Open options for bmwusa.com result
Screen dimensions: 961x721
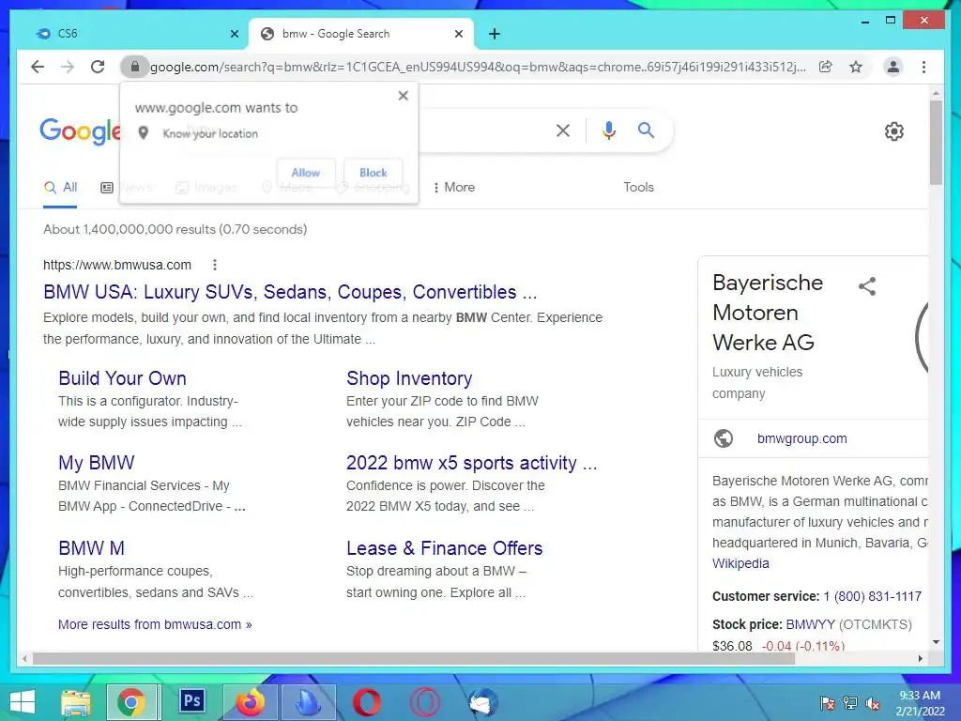tap(215, 265)
